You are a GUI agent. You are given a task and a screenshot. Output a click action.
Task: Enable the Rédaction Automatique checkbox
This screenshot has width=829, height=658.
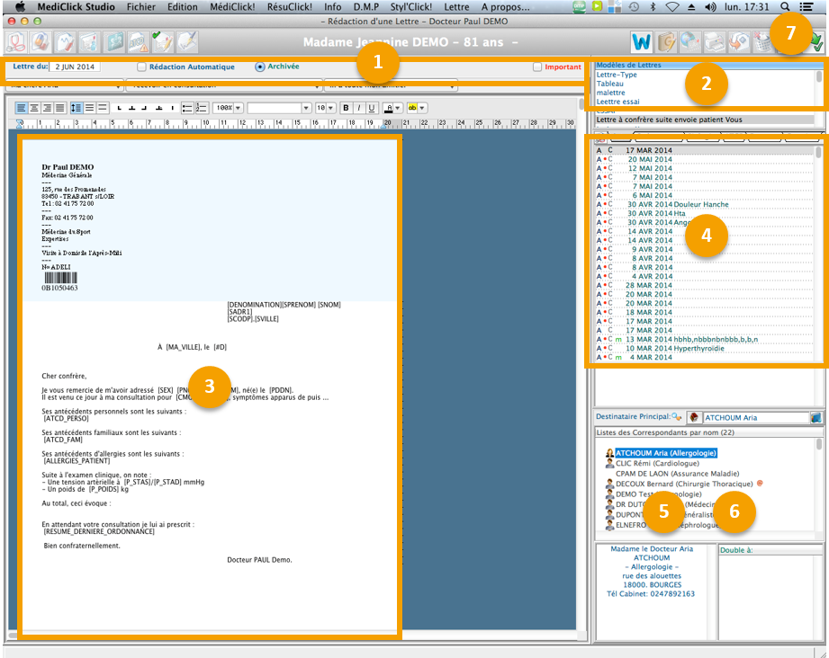coord(141,67)
